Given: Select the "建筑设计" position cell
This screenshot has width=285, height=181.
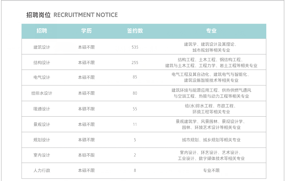Looking at the screenshot, I should tap(42, 47).
